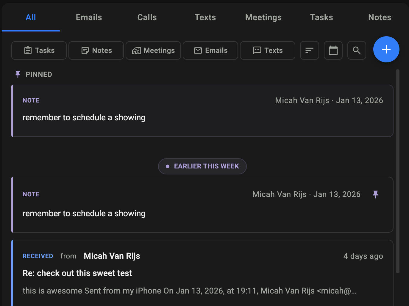Open the Notes tab
This screenshot has width=409, height=306.
pos(380,18)
